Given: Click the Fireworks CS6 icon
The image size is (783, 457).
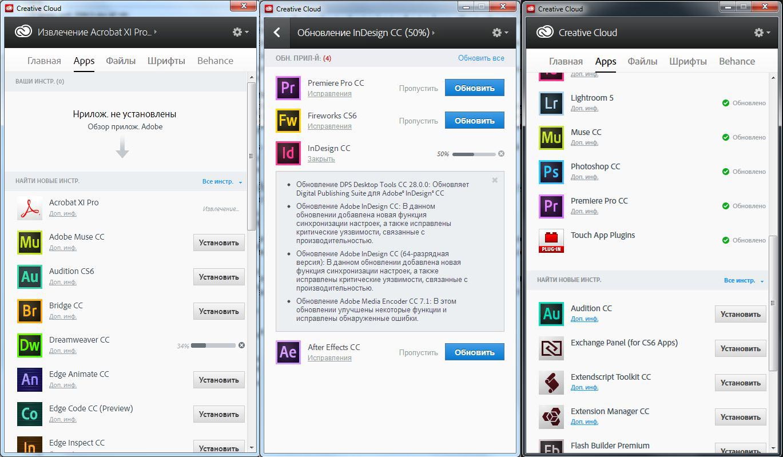Looking at the screenshot, I should [288, 121].
